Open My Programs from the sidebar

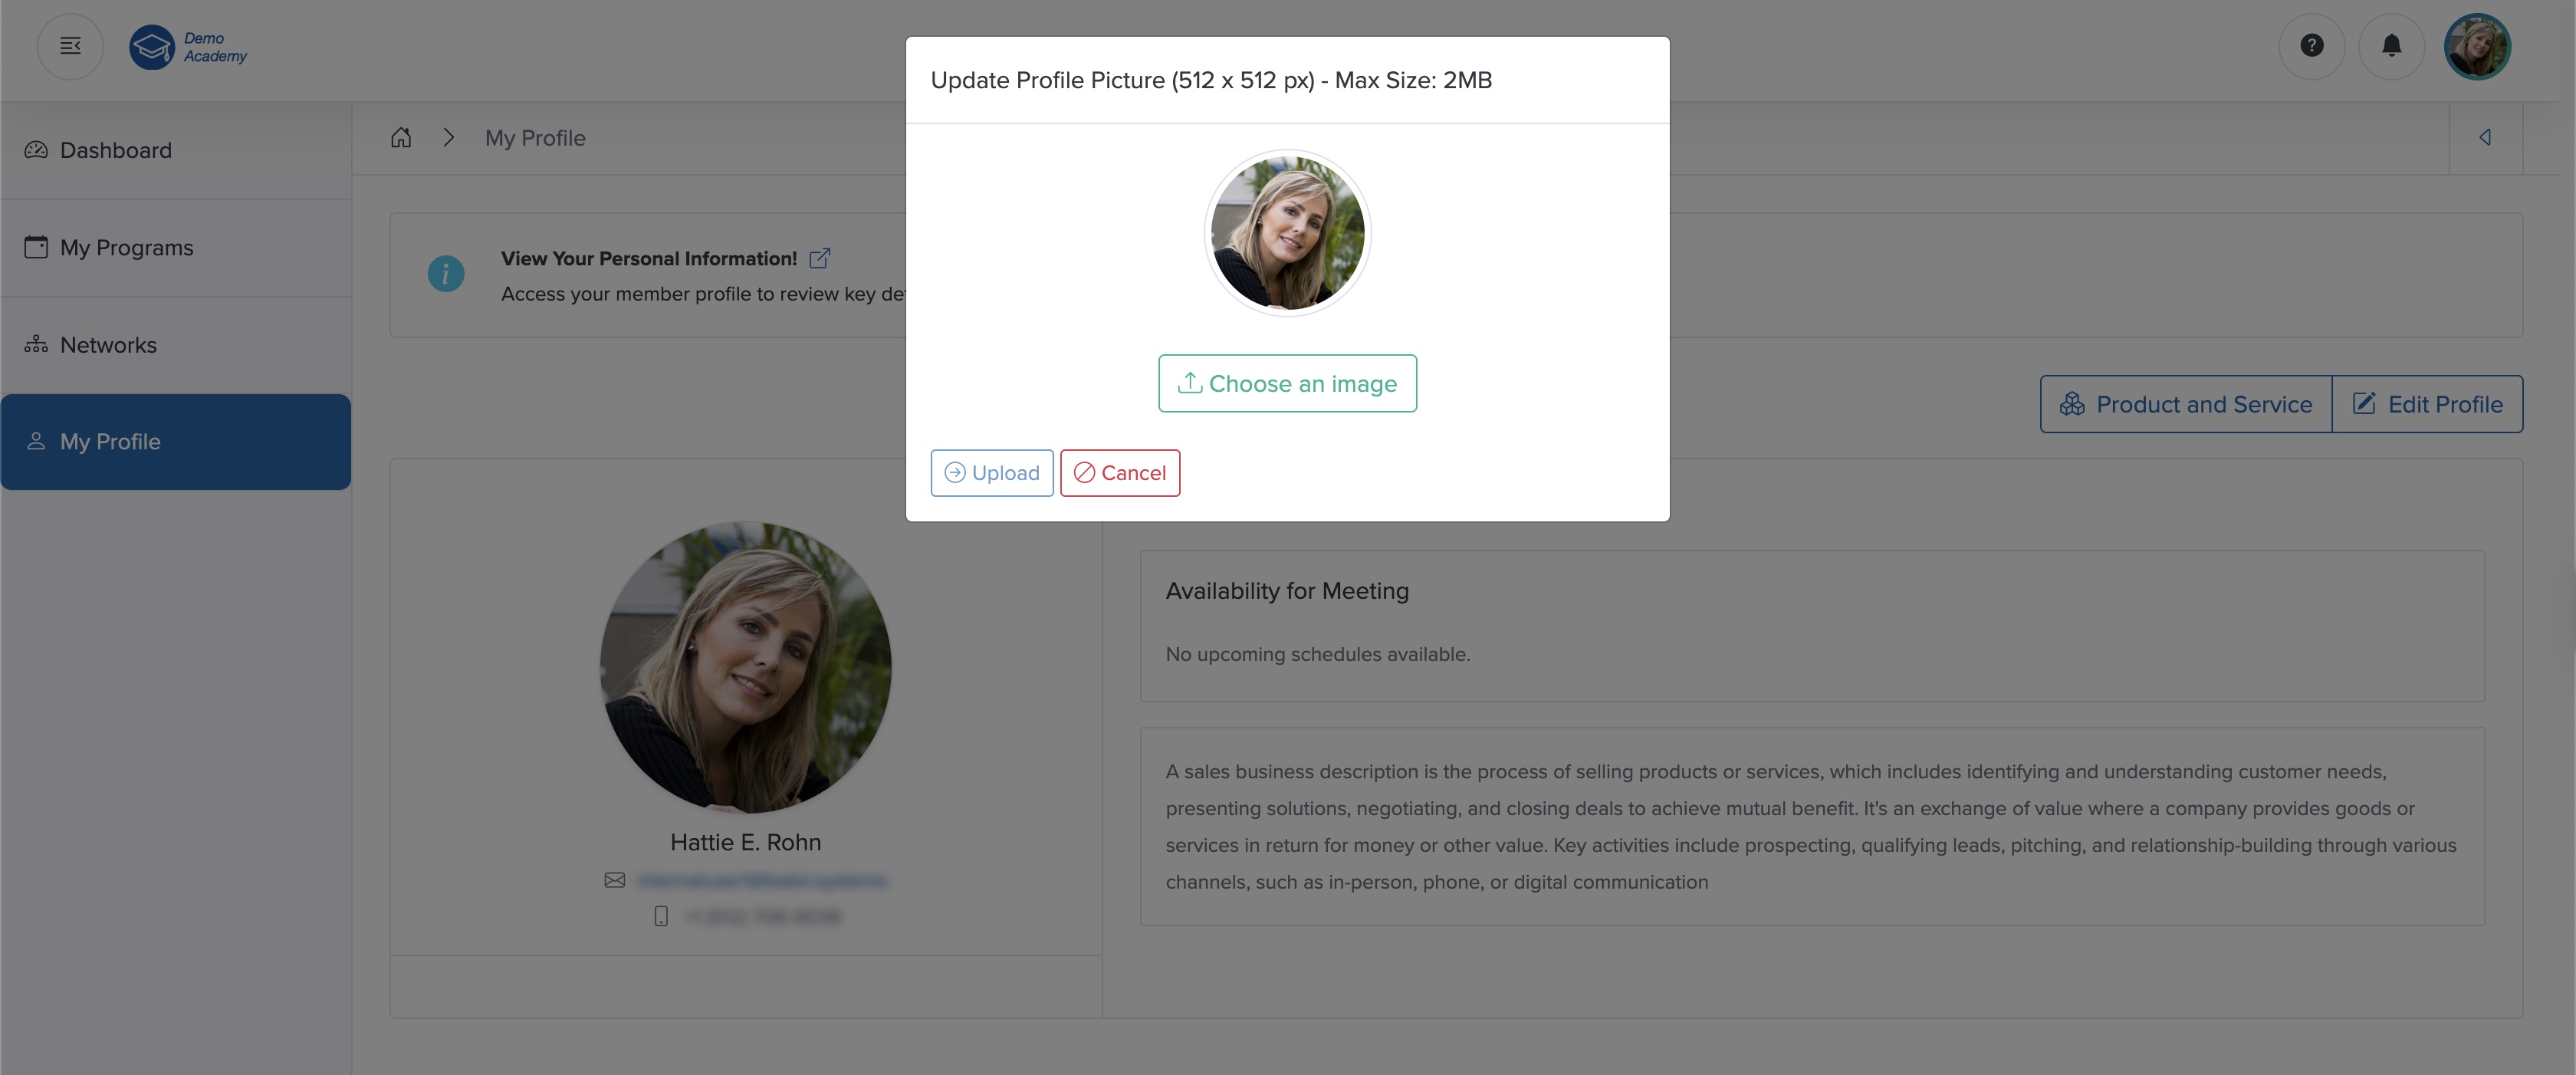point(126,247)
